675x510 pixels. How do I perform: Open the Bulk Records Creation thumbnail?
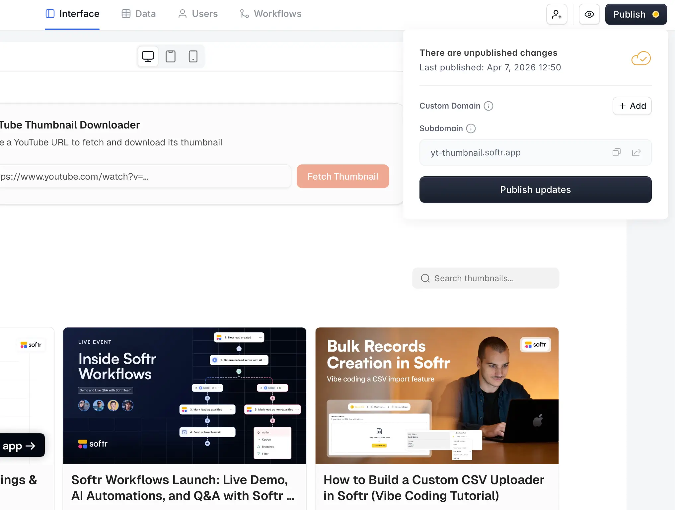pos(437,396)
